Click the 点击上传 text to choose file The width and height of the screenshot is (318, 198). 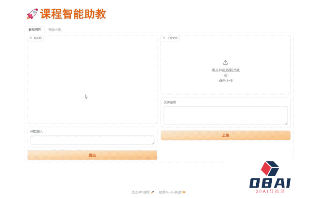click(226, 80)
